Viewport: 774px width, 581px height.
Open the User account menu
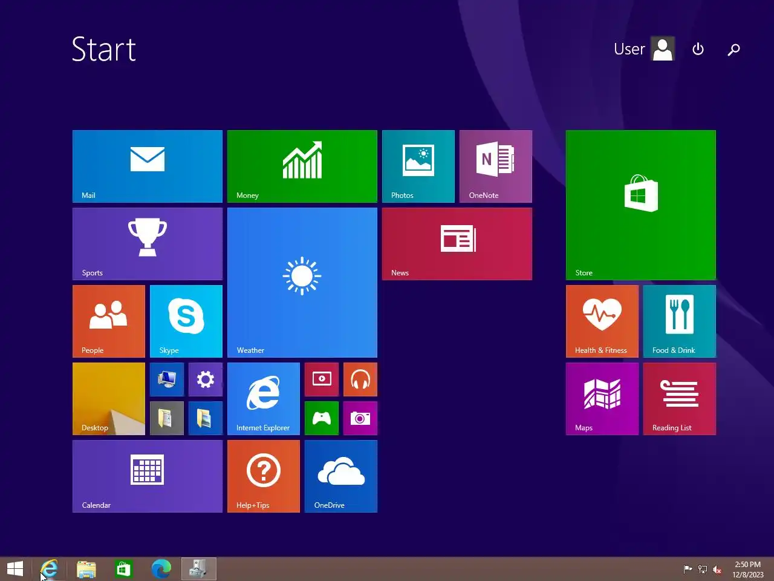644,49
